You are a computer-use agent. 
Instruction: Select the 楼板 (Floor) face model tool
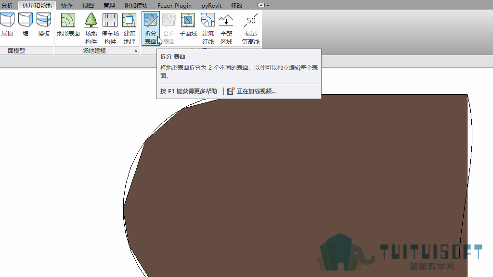coord(44,25)
